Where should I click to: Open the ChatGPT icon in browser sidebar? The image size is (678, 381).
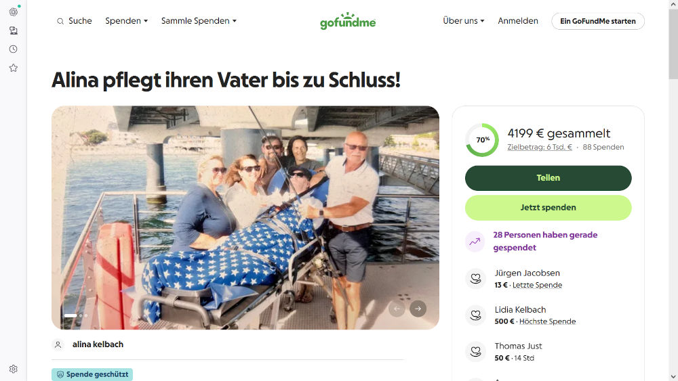pyautogui.click(x=14, y=12)
